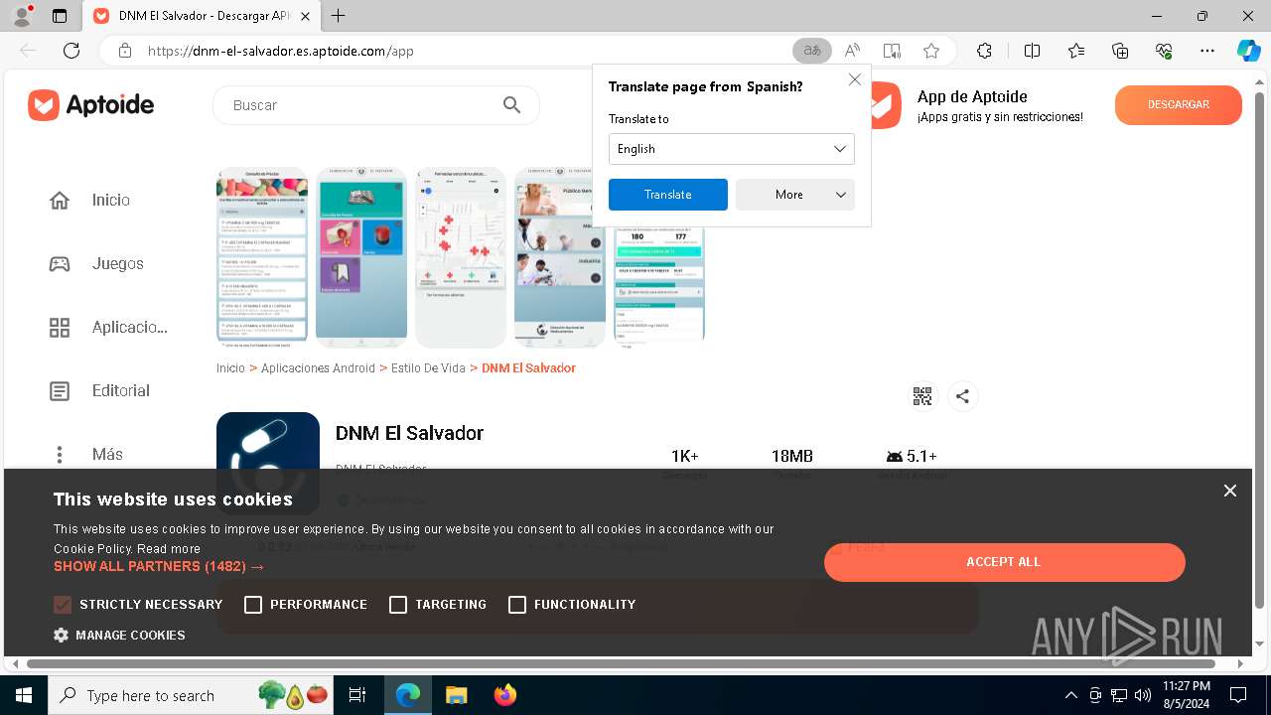1271x715 pixels.
Task: Close the cookie banner
Action: 1230,491
